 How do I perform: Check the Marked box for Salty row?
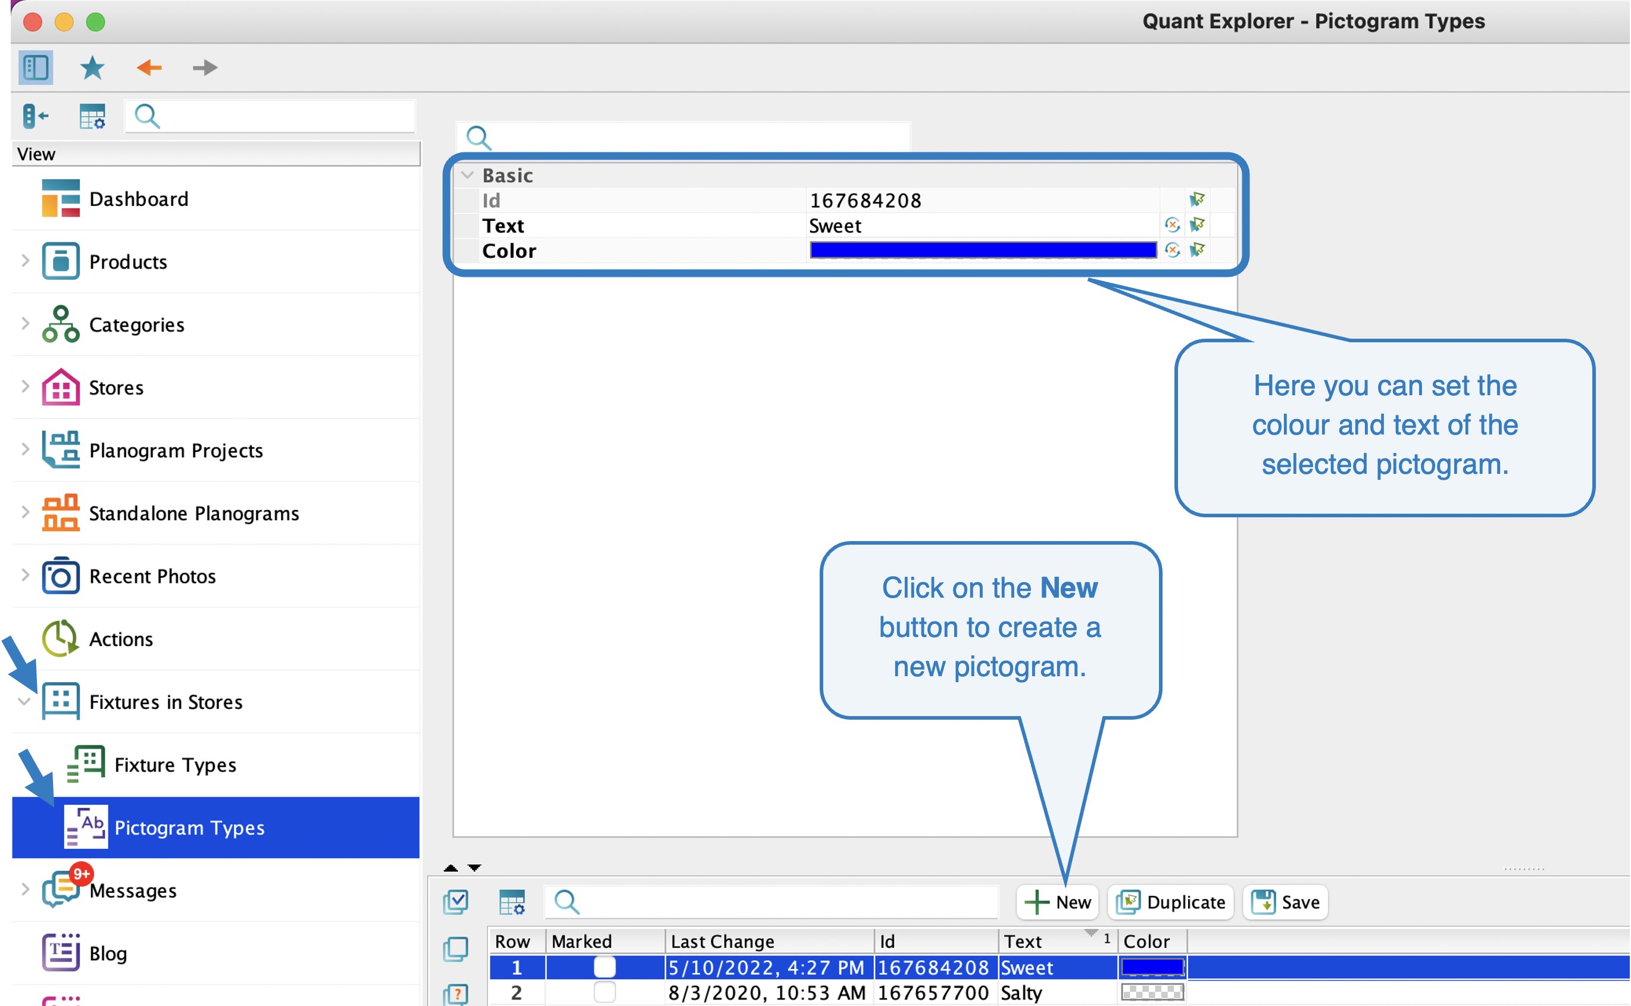[605, 992]
